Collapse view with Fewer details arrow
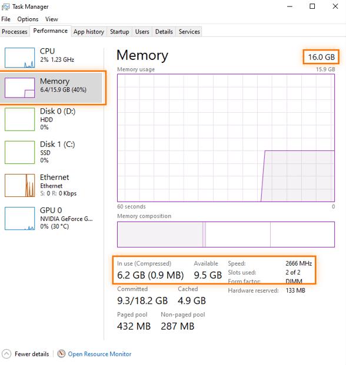346x365 pixels. click(6, 354)
